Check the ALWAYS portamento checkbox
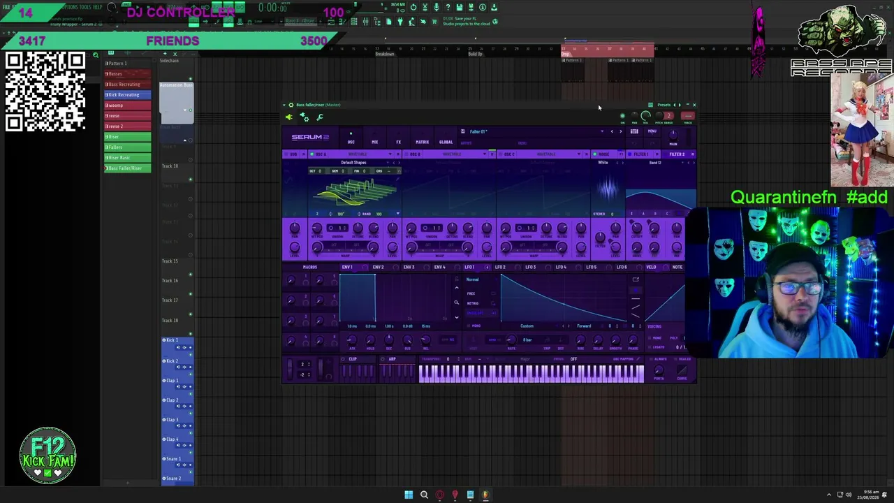The image size is (894, 503). point(650,359)
